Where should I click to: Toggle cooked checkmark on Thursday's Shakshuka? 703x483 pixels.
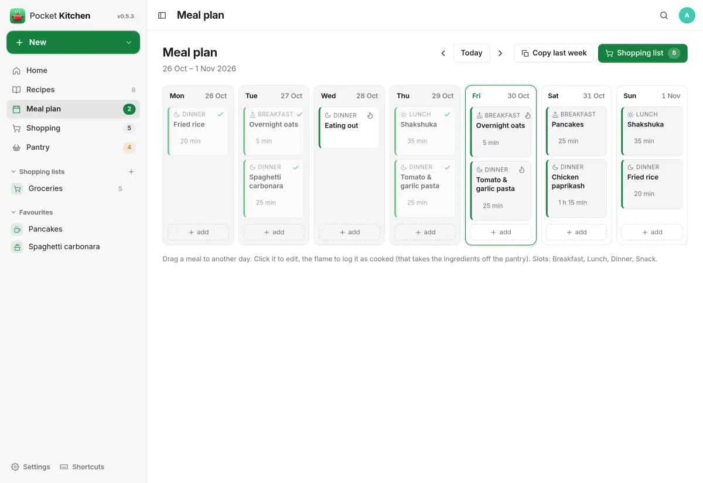point(448,114)
